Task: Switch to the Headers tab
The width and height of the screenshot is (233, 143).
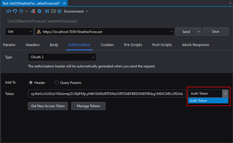Action: point(33,45)
